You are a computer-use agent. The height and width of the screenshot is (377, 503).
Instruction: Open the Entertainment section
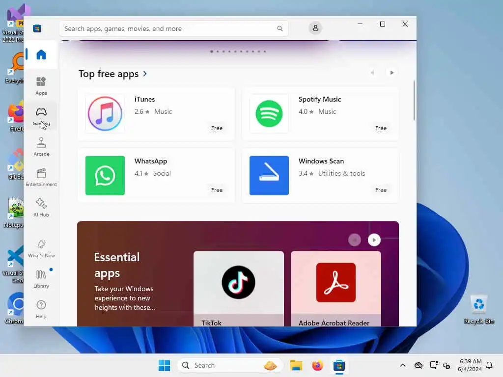[x=41, y=177]
